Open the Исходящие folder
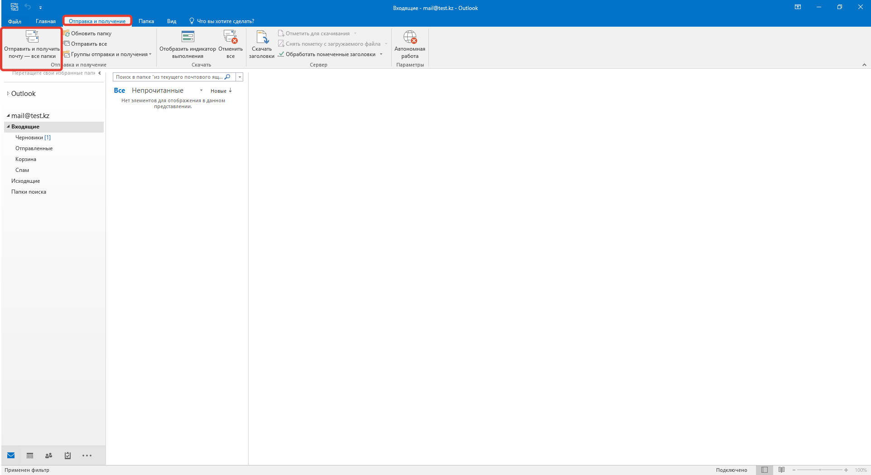 (26, 181)
